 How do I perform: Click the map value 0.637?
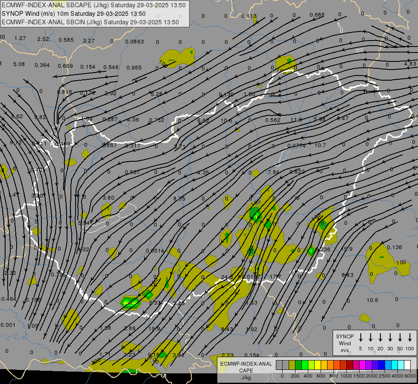tap(132, 172)
